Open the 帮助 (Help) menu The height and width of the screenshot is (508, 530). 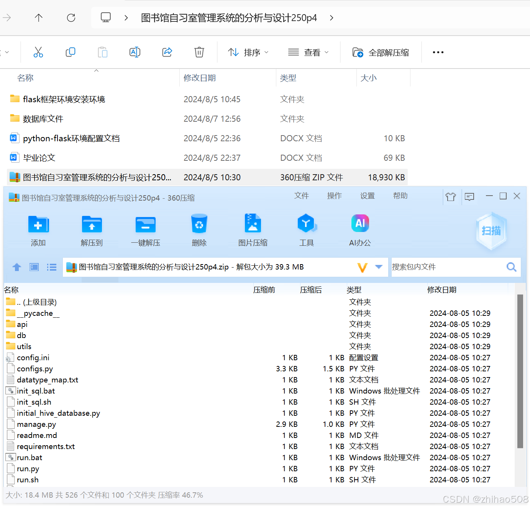point(400,196)
